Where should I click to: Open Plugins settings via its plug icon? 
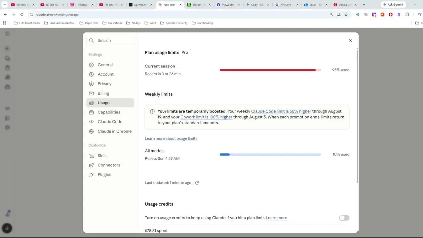(x=92, y=175)
